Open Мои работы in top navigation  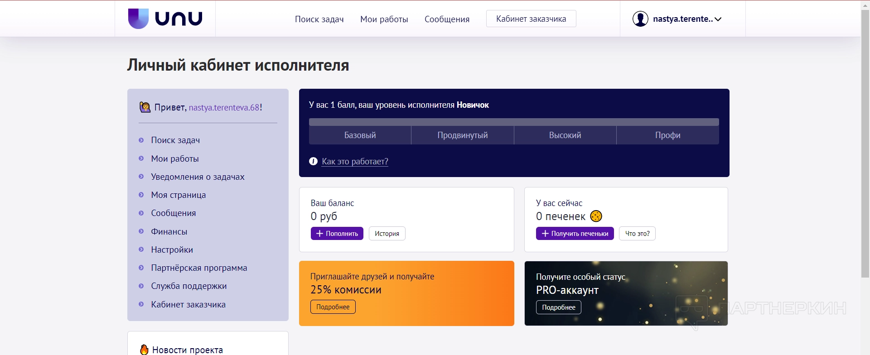pos(384,19)
